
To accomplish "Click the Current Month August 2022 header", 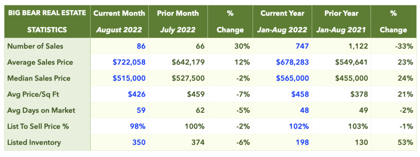I will coord(119,21).
